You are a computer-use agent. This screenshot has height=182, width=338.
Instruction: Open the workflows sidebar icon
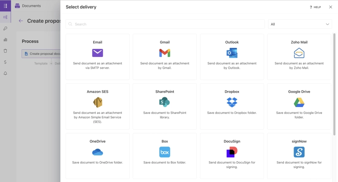click(5, 17)
